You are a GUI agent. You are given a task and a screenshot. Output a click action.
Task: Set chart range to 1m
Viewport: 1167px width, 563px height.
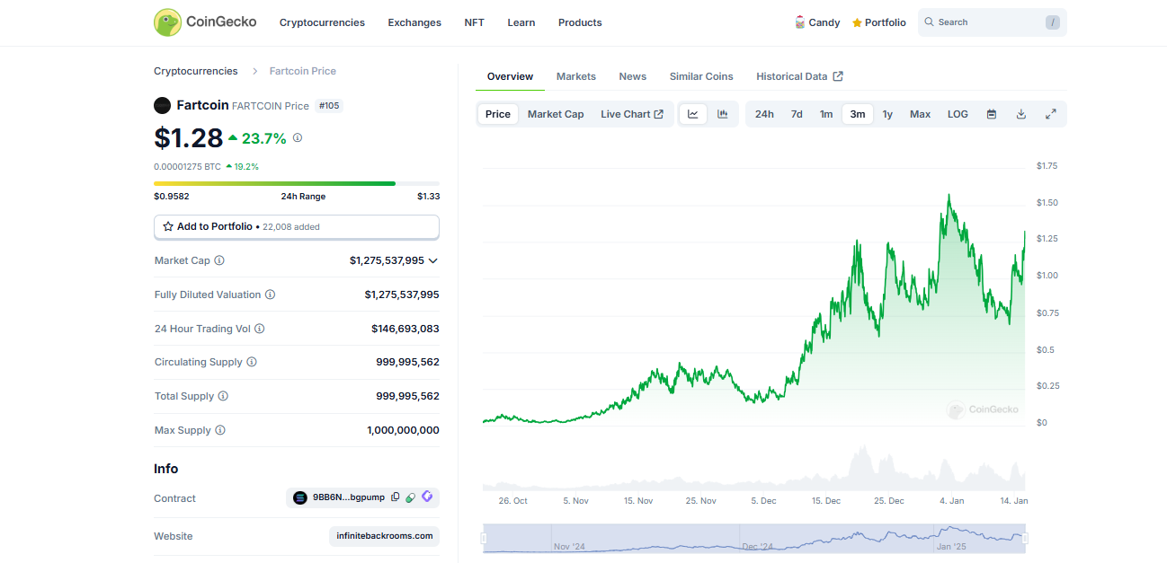point(825,114)
